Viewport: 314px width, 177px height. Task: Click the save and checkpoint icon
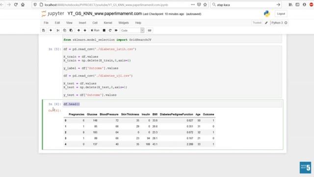point(44,30)
